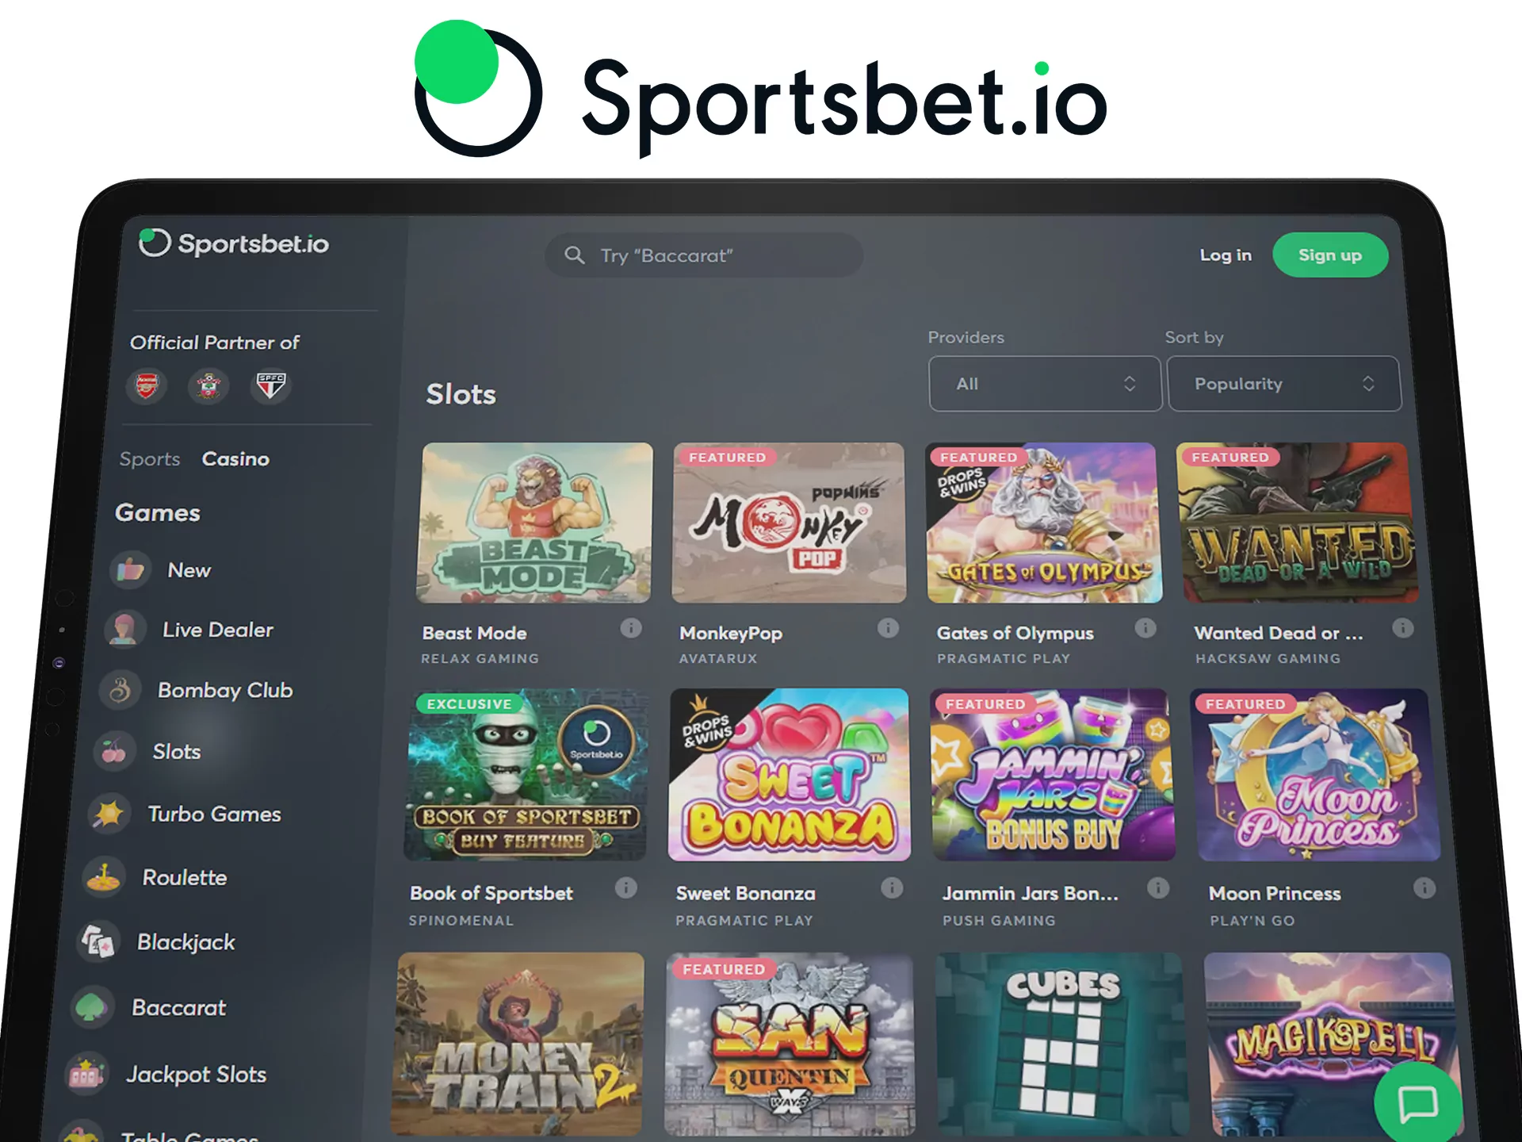Viewport: 1522px width, 1142px height.
Task: Click the info icon beside Sweet Bonanza
Action: (x=892, y=888)
